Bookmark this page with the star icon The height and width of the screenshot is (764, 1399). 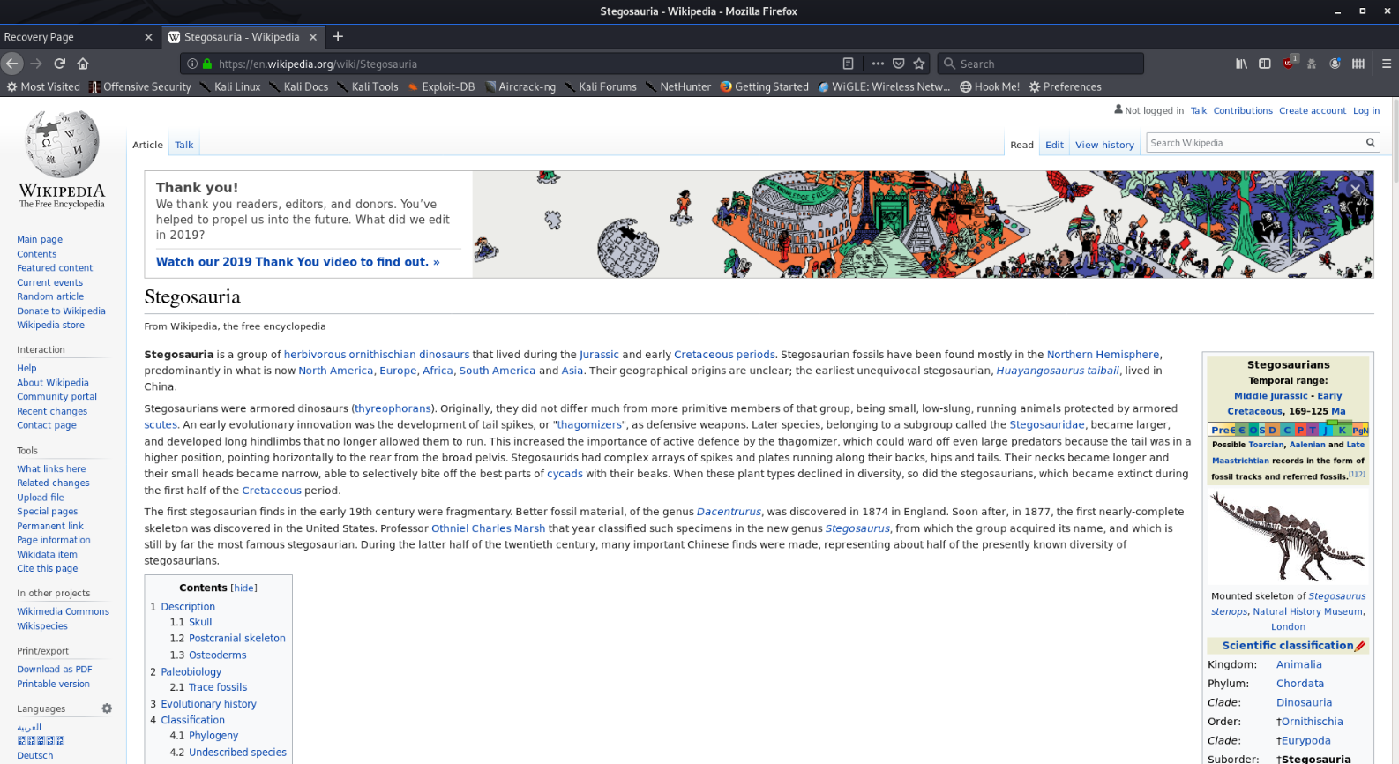(919, 64)
